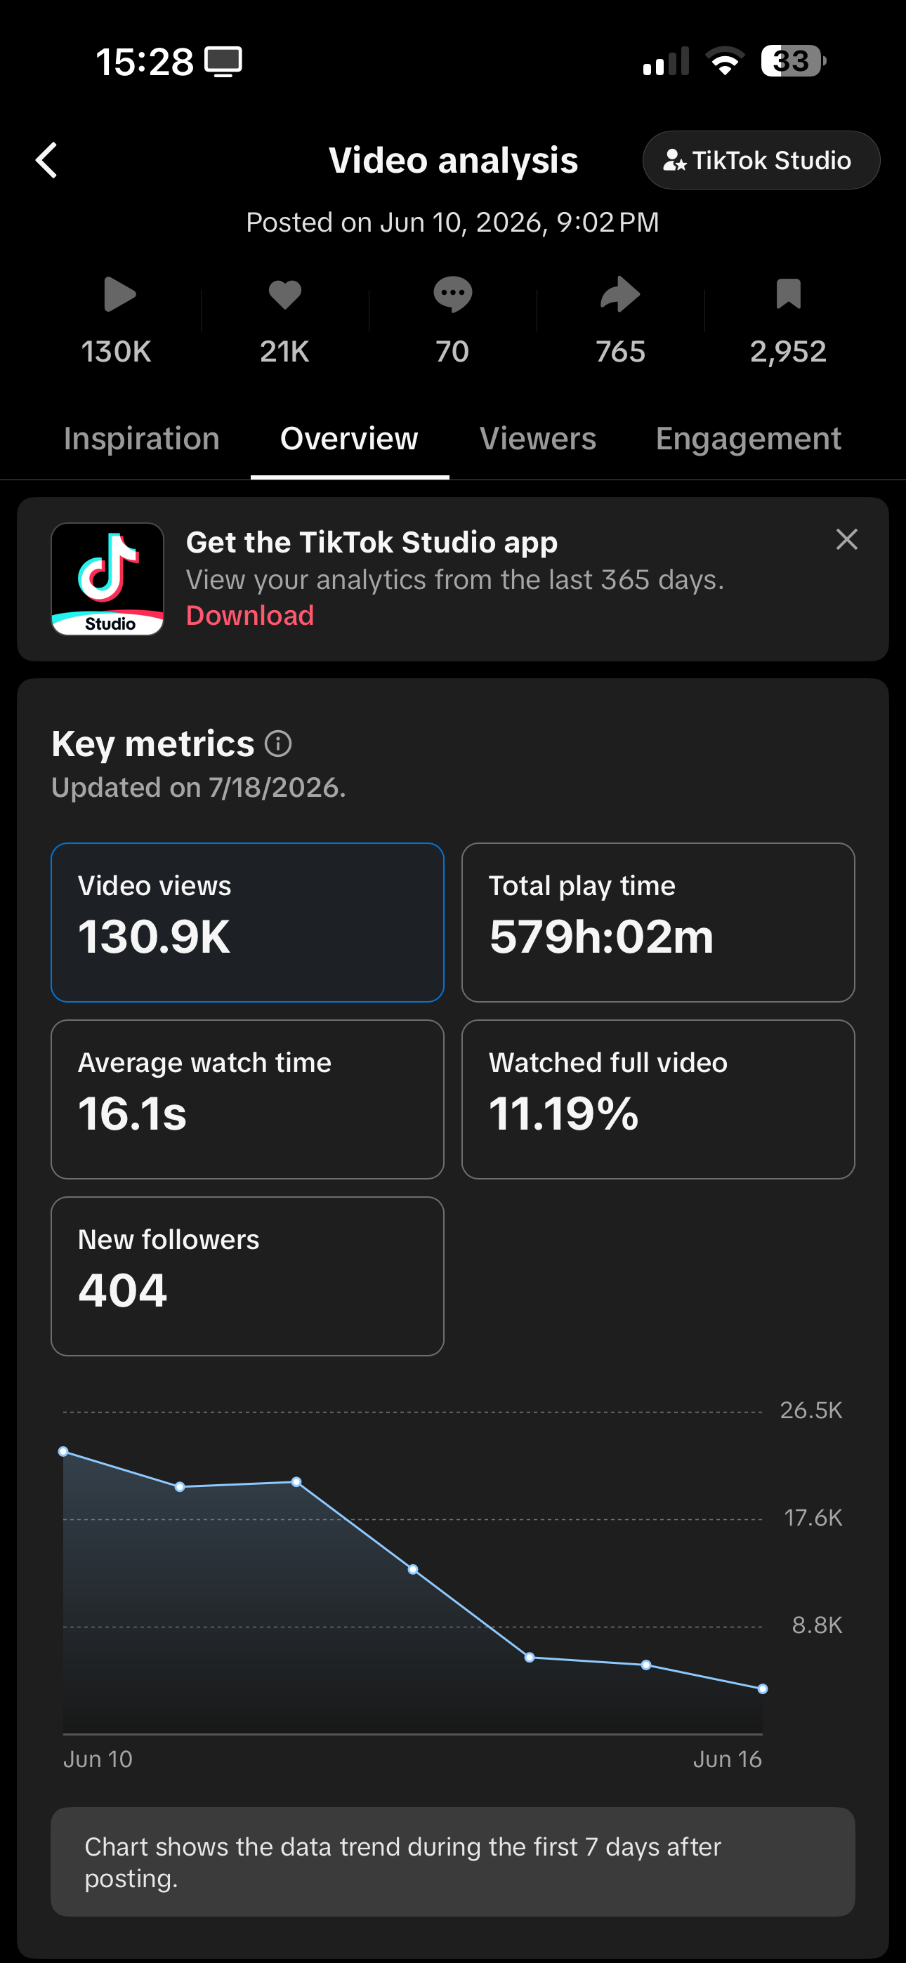Switch to the Inspiration tab
This screenshot has width=906, height=1963.
[142, 438]
